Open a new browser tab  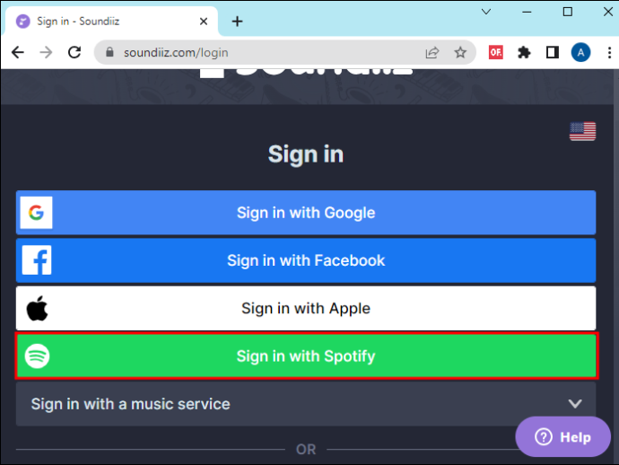click(237, 22)
